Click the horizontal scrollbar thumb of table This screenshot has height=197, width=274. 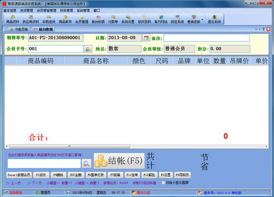click(70, 146)
